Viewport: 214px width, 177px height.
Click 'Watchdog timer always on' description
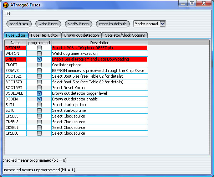(x=100, y=53)
